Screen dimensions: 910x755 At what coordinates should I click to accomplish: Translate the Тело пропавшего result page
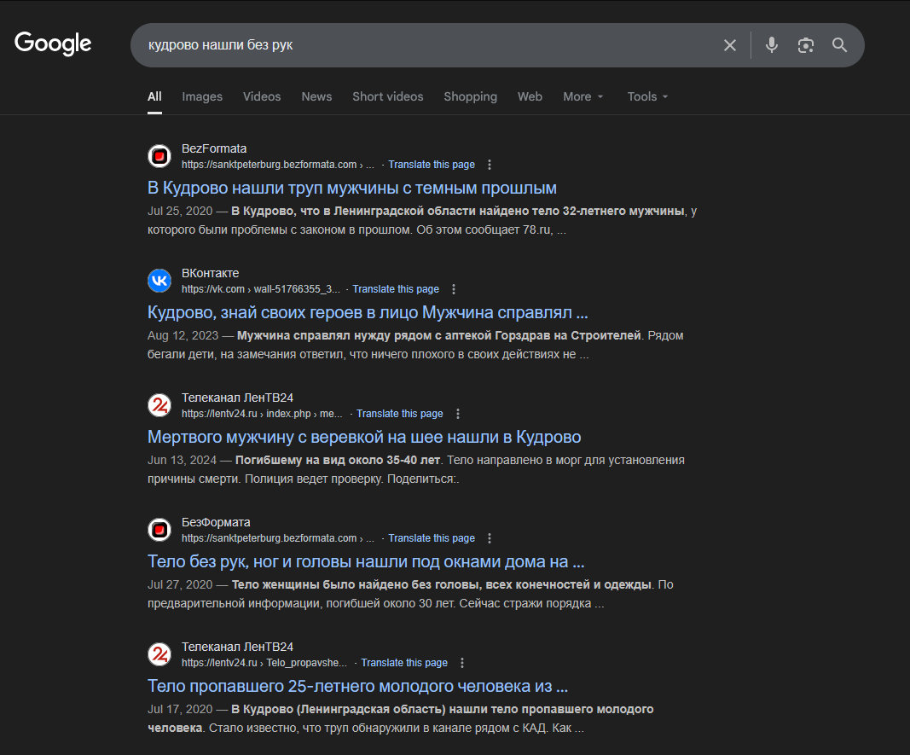click(404, 663)
